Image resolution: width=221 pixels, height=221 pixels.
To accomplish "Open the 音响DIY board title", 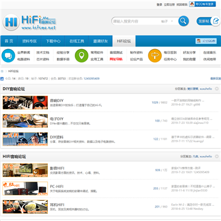I will point(56,101).
